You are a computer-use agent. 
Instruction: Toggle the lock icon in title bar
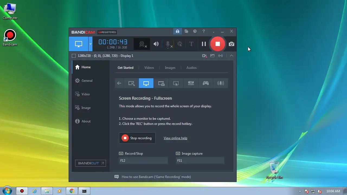click(177, 31)
